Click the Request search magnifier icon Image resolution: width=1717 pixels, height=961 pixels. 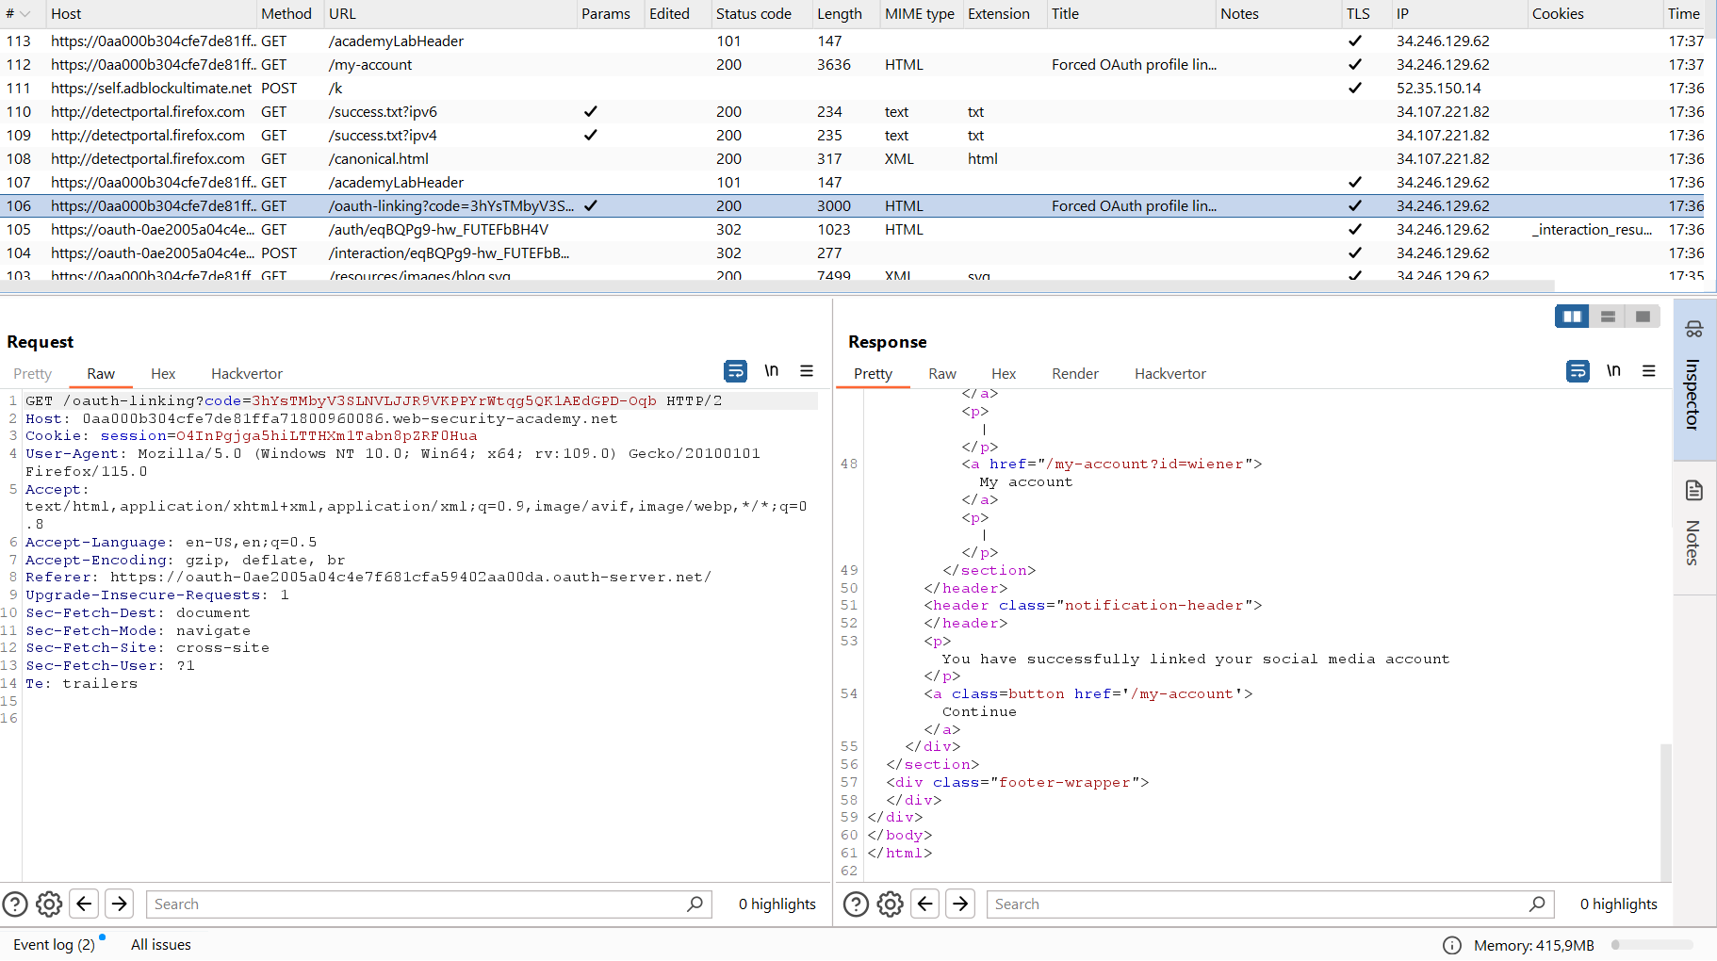tap(695, 904)
